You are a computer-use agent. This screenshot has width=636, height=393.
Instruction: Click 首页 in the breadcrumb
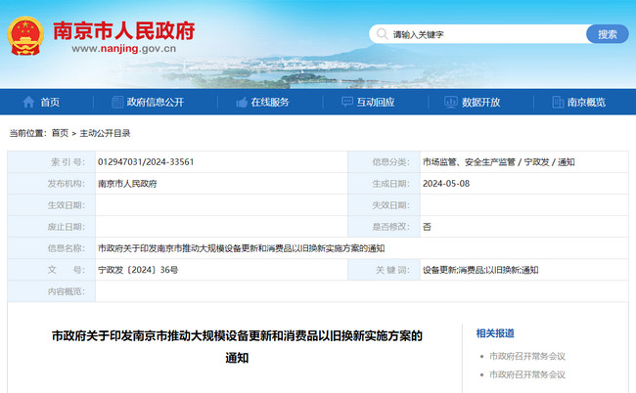pos(60,133)
